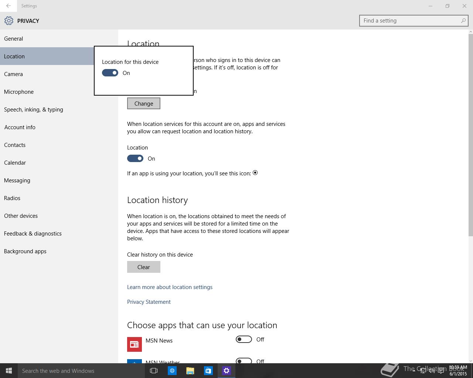Click the MSN News app label
Screen dimensions: 473x378
coord(159,340)
